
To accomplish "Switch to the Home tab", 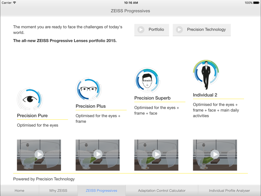I will point(20,191).
